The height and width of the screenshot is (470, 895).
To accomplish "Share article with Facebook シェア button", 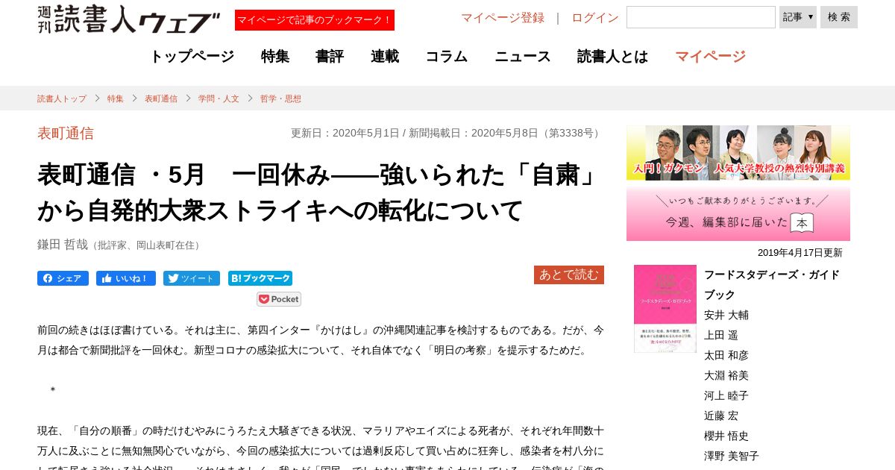I will click(63, 278).
